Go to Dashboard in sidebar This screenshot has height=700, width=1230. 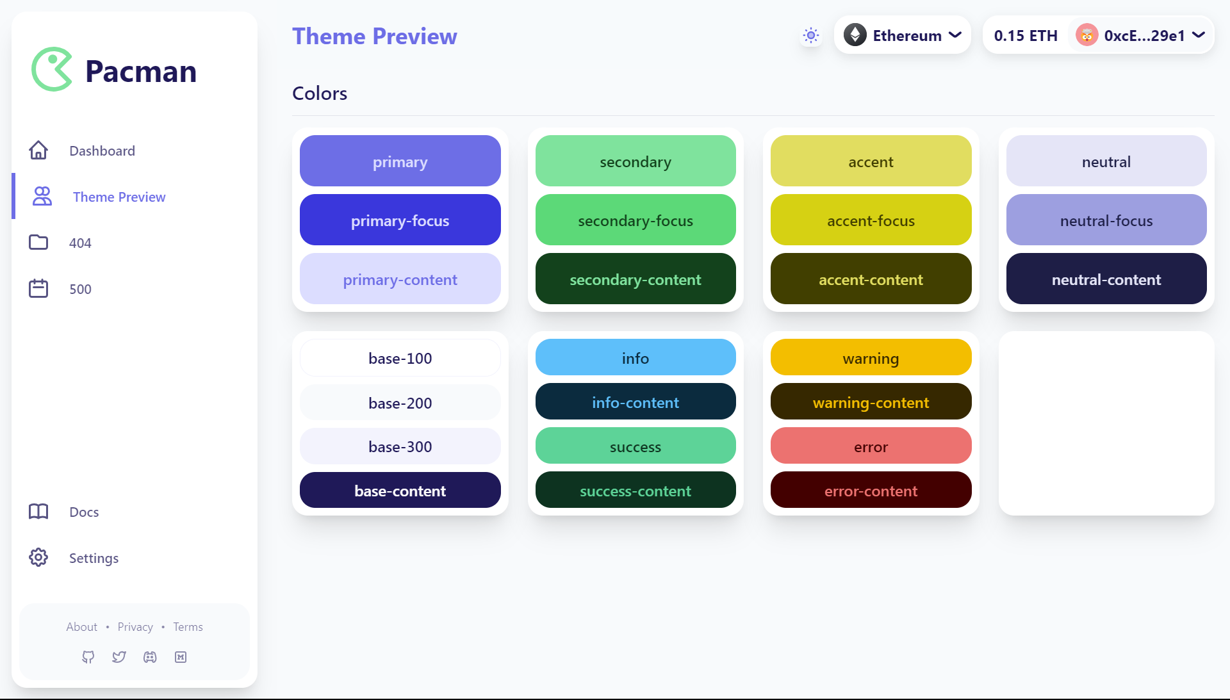pos(102,151)
